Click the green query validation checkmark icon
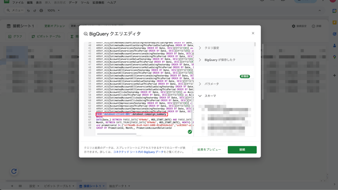 (190, 132)
